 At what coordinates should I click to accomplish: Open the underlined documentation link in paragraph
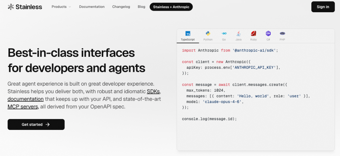[x=25, y=99]
